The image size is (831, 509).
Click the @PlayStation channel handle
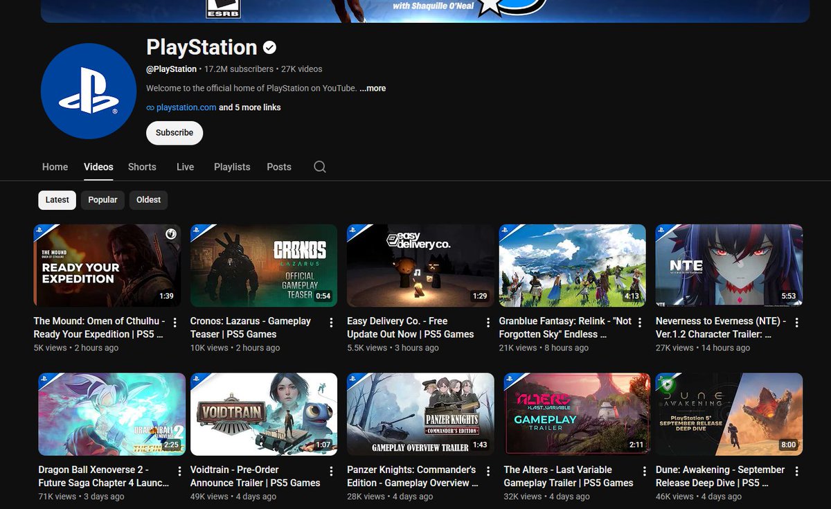point(171,69)
